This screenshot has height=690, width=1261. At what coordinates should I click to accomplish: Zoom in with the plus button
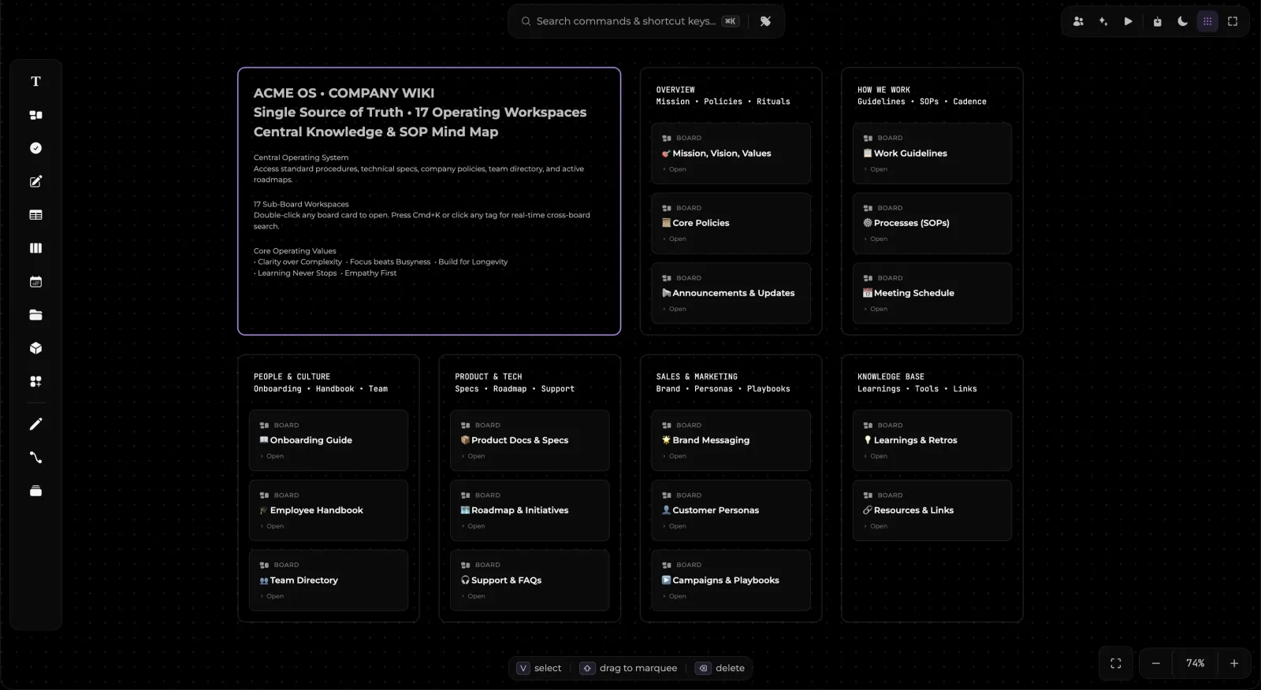1234,663
